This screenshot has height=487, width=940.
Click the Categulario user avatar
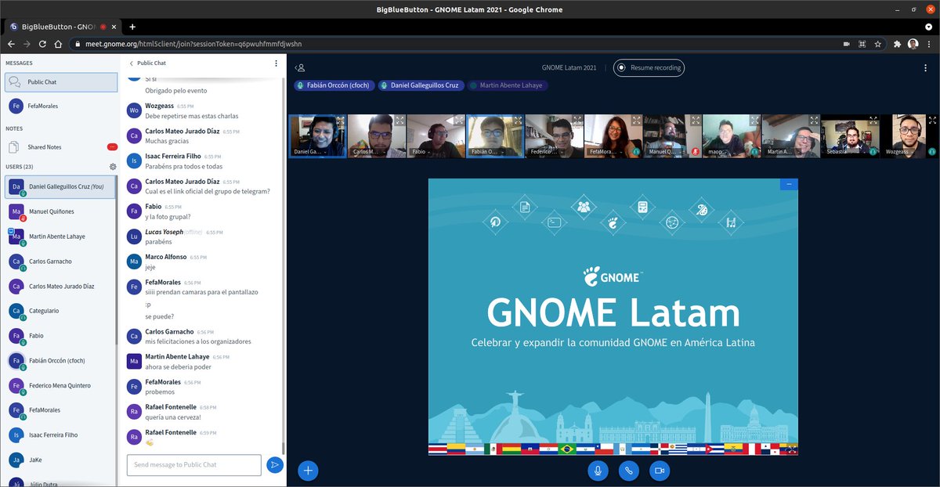(x=16, y=311)
